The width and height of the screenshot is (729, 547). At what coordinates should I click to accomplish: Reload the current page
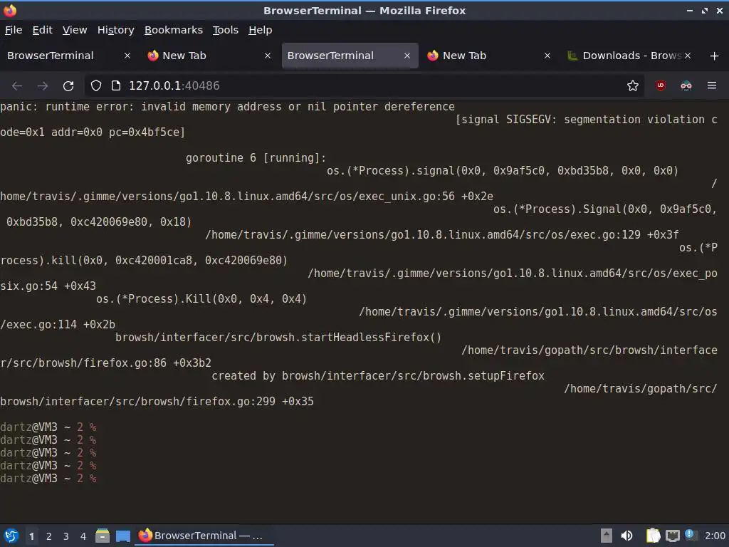pos(68,85)
